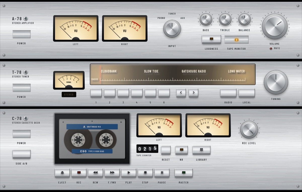Click the REC LEVEL knob
The height and width of the screenshot is (192, 302).
pos(249,130)
